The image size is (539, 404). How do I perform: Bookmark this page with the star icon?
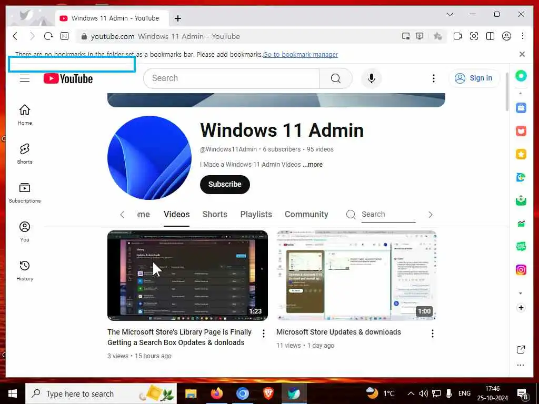click(437, 36)
